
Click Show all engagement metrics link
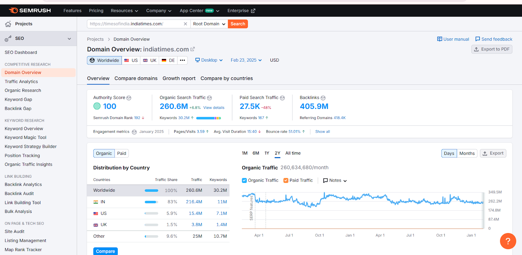pyautogui.click(x=323, y=132)
